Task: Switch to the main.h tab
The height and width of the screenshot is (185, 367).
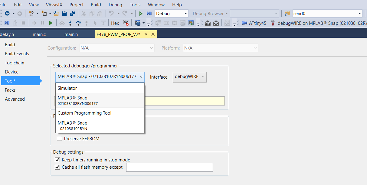Action: click(71, 34)
